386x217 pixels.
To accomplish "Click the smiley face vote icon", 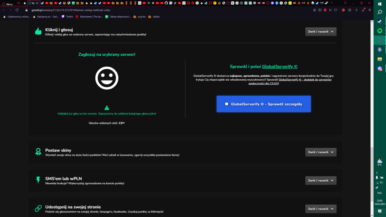I will click(x=107, y=78).
